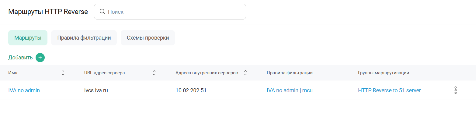Switch to the Маршруты tab

(x=28, y=38)
